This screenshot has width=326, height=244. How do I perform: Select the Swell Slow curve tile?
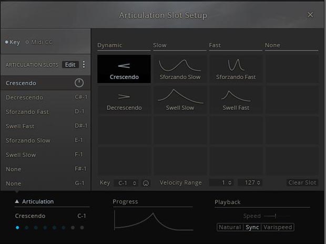(180, 100)
